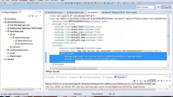Click the Run External Tools icon
173x97 pixels.
(77, 3)
